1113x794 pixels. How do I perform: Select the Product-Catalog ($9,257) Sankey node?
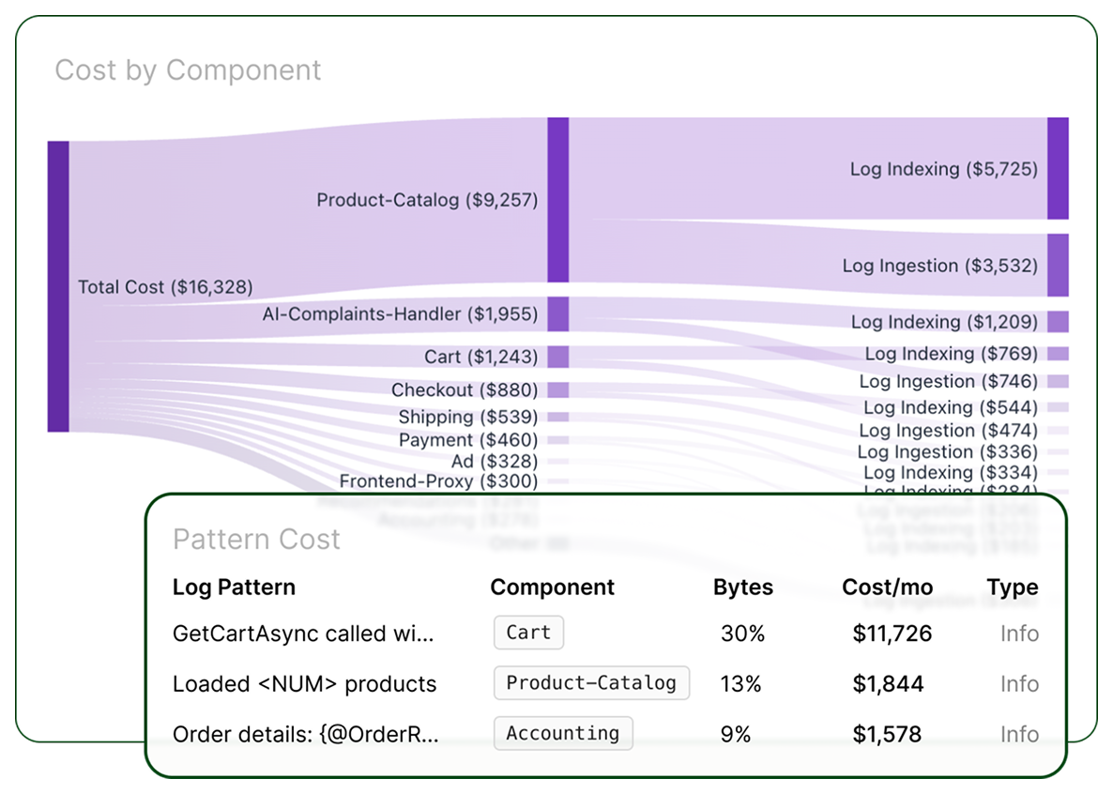pos(557,199)
